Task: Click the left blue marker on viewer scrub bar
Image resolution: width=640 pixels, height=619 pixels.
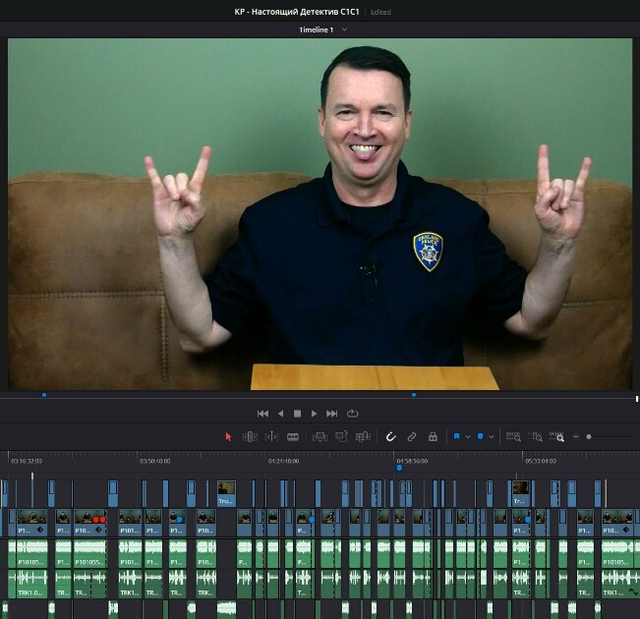Action: coord(44,395)
